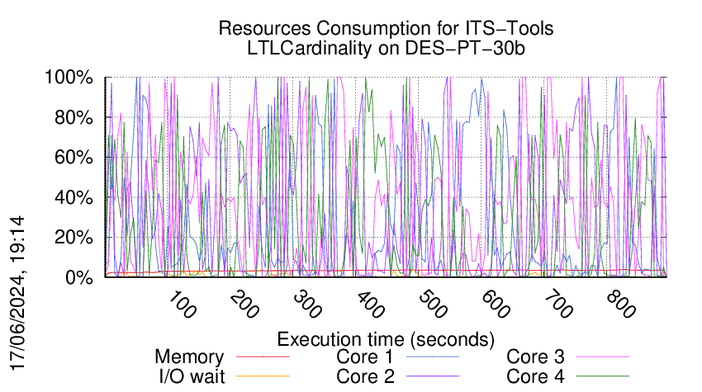The image size is (702, 392).
Task: Click the 'I/O wait' legend label
Action: [x=192, y=376]
